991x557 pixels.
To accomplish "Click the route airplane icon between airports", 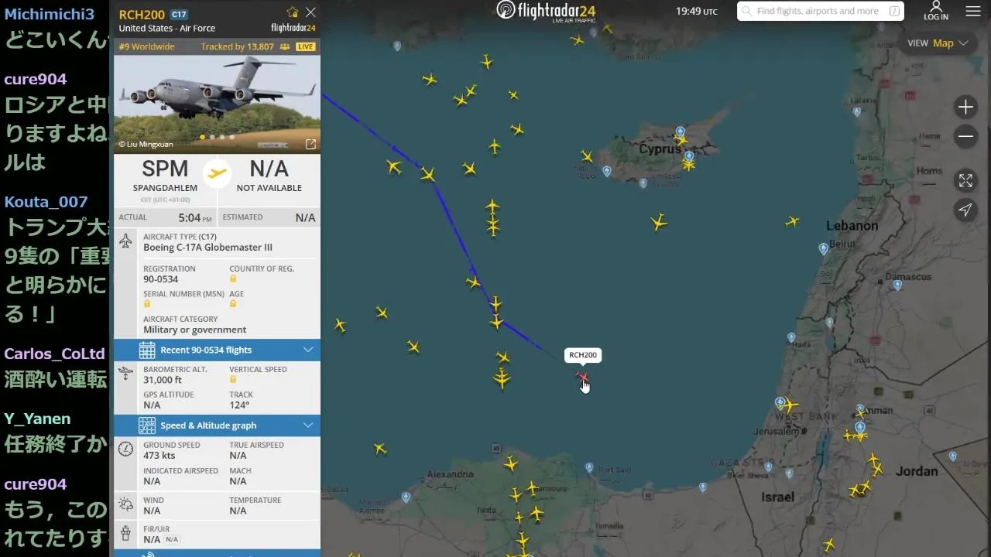I will tap(218, 173).
